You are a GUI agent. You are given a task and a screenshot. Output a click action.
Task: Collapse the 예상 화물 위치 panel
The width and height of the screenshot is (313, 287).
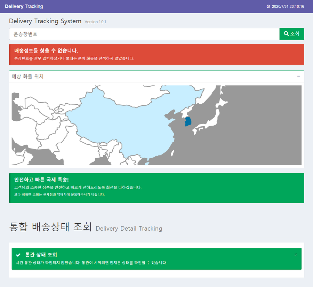tap(299, 76)
